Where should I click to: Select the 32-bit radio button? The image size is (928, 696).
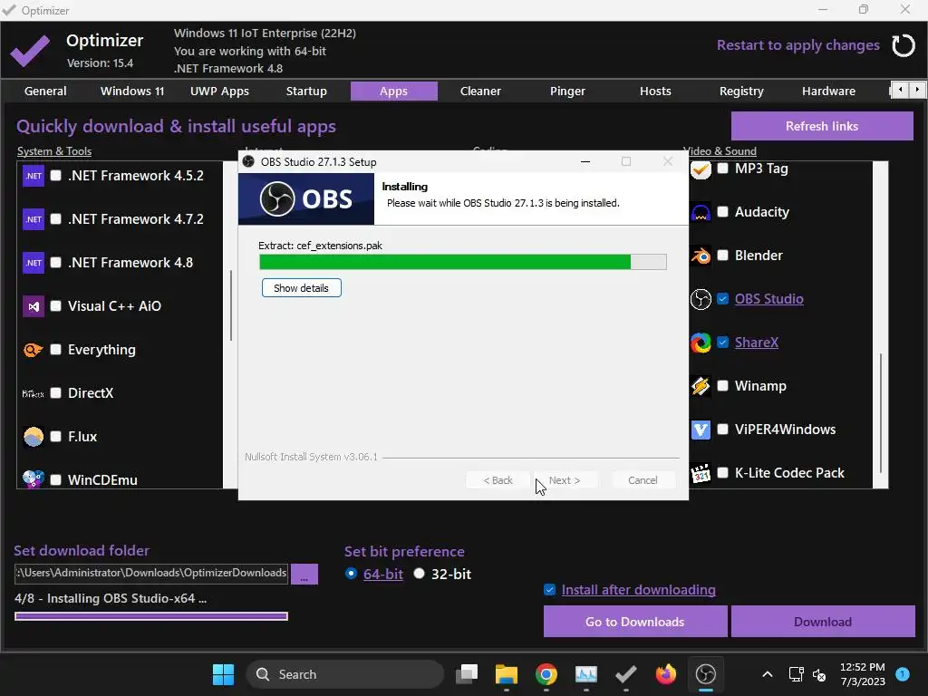[x=419, y=574]
